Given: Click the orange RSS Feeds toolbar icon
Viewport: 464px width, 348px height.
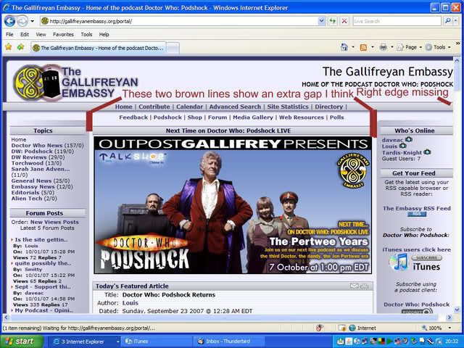Looking at the screenshot, I should tap(363, 47).
